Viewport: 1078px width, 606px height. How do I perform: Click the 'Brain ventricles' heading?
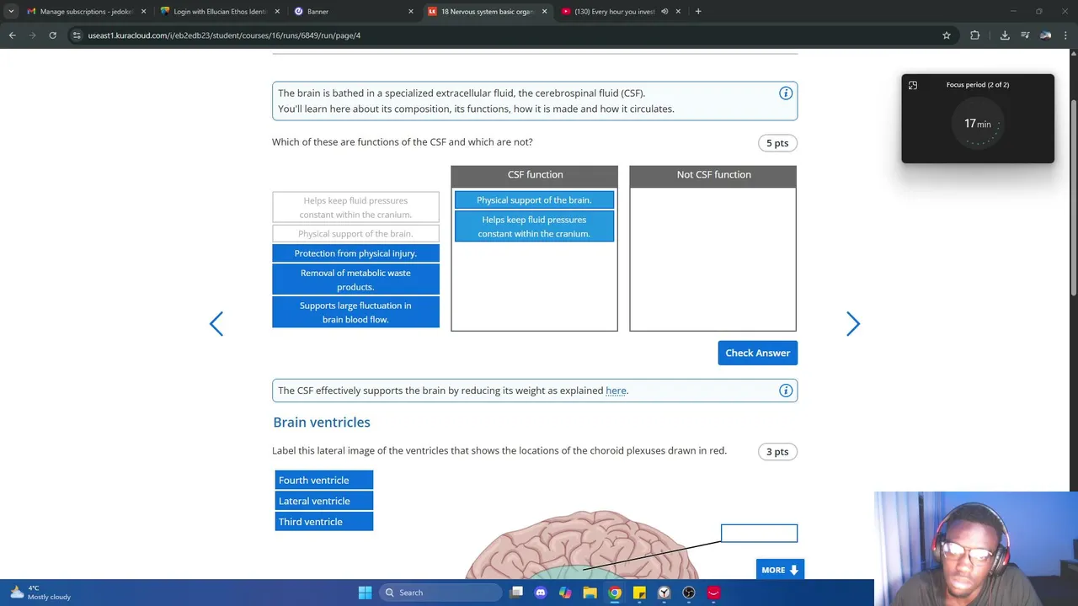(x=322, y=423)
